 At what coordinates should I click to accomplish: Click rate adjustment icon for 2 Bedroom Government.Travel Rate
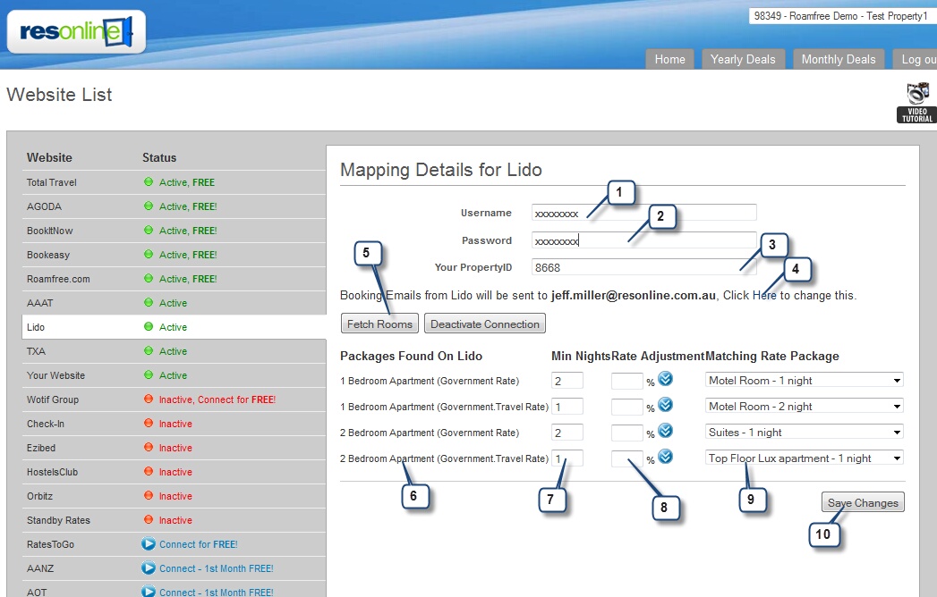click(665, 457)
